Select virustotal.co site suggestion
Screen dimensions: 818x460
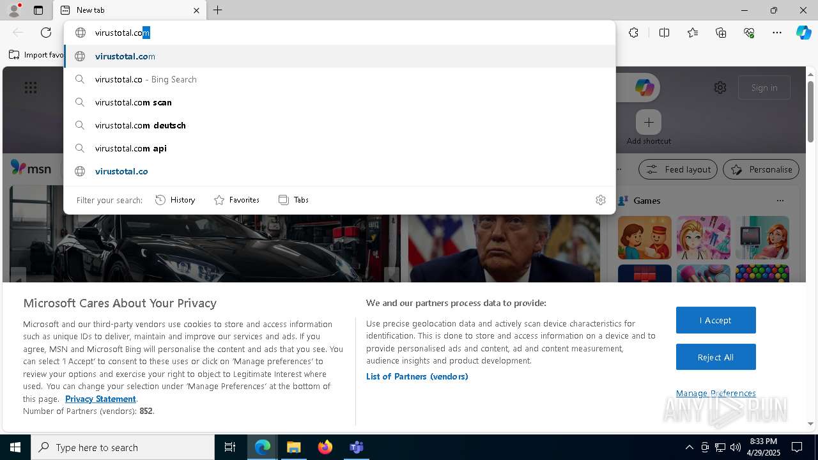click(339, 171)
